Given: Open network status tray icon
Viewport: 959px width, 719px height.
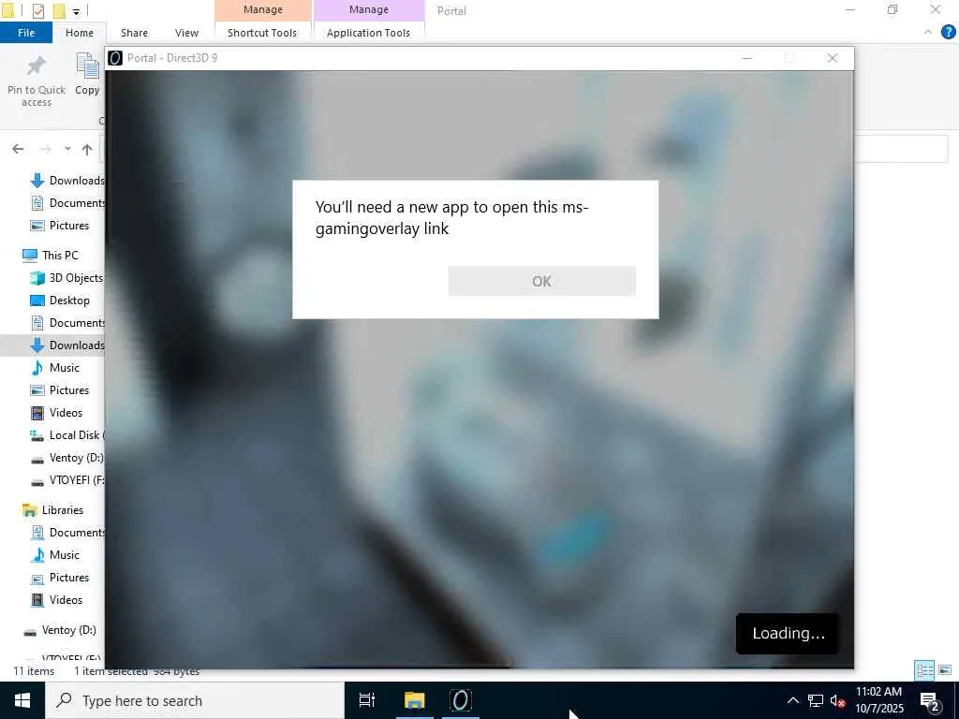Looking at the screenshot, I should pyautogui.click(x=816, y=700).
